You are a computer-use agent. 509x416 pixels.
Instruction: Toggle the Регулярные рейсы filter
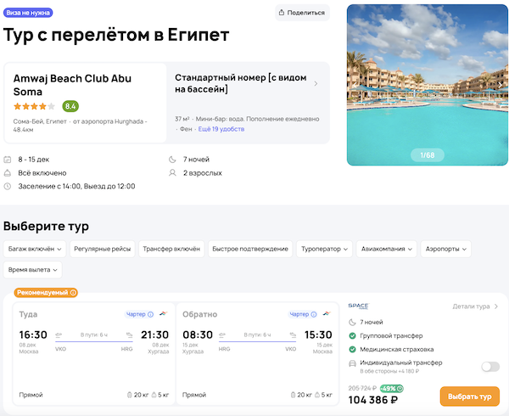pyautogui.click(x=103, y=249)
